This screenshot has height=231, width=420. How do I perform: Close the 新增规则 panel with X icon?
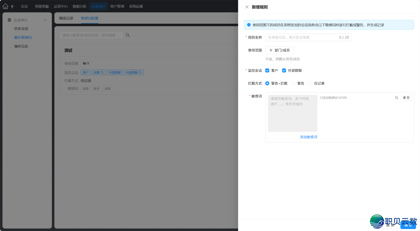point(247,7)
